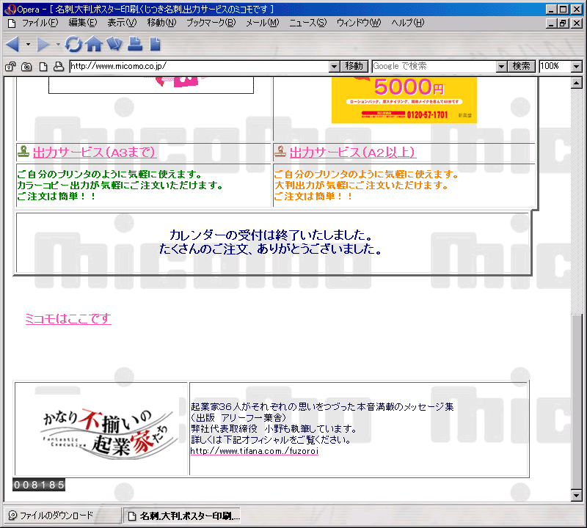The width and height of the screenshot is (587, 528).
Task: Open the メール(M) menu
Action: (263, 23)
